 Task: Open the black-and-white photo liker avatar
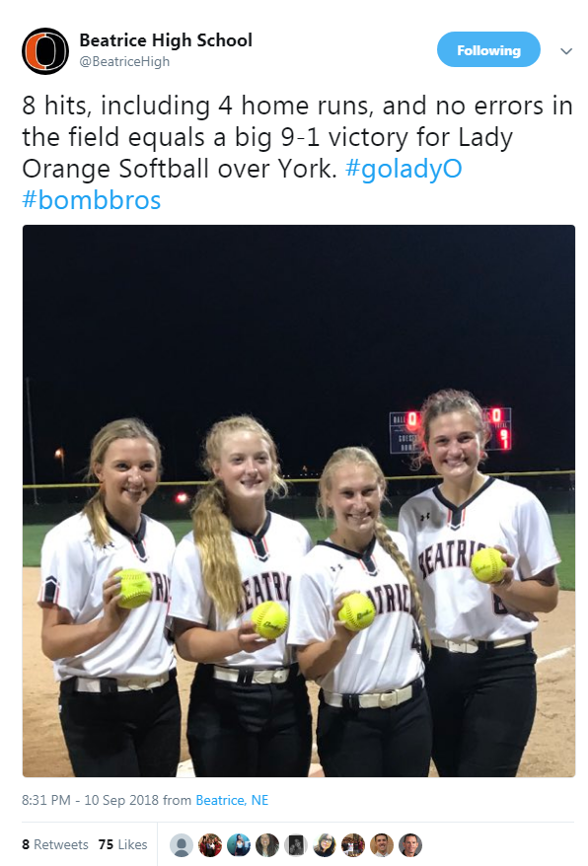click(x=296, y=845)
